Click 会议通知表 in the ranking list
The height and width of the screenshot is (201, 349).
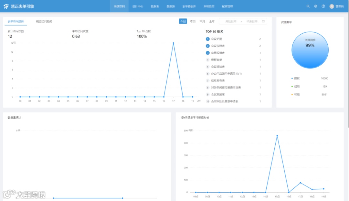pos(218,67)
